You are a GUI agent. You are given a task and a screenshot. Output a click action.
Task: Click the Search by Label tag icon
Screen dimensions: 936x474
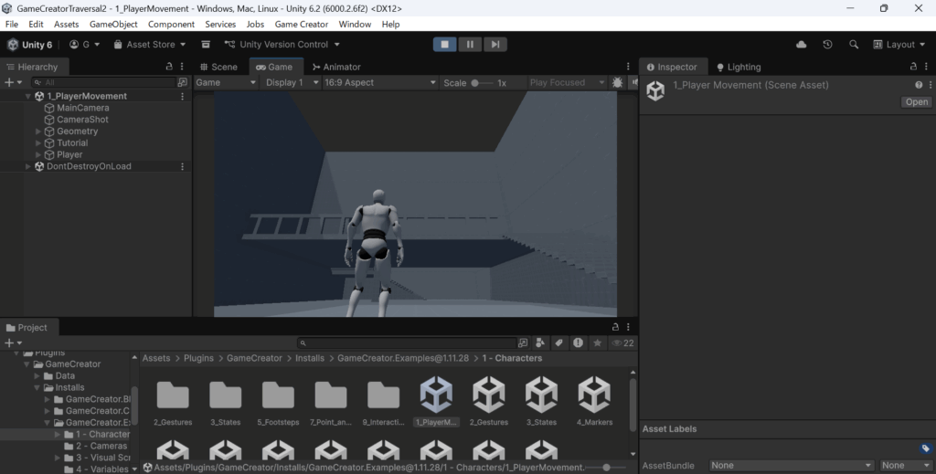click(x=558, y=342)
